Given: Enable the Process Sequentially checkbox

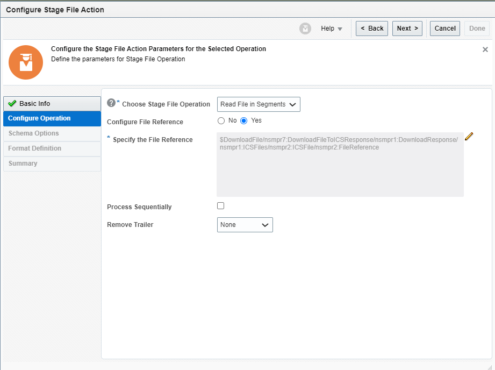Looking at the screenshot, I should click(x=221, y=205).
